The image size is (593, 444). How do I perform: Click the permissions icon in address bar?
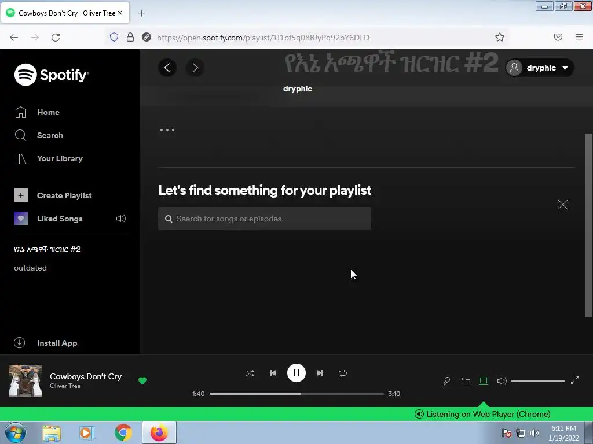click(147, 37)
